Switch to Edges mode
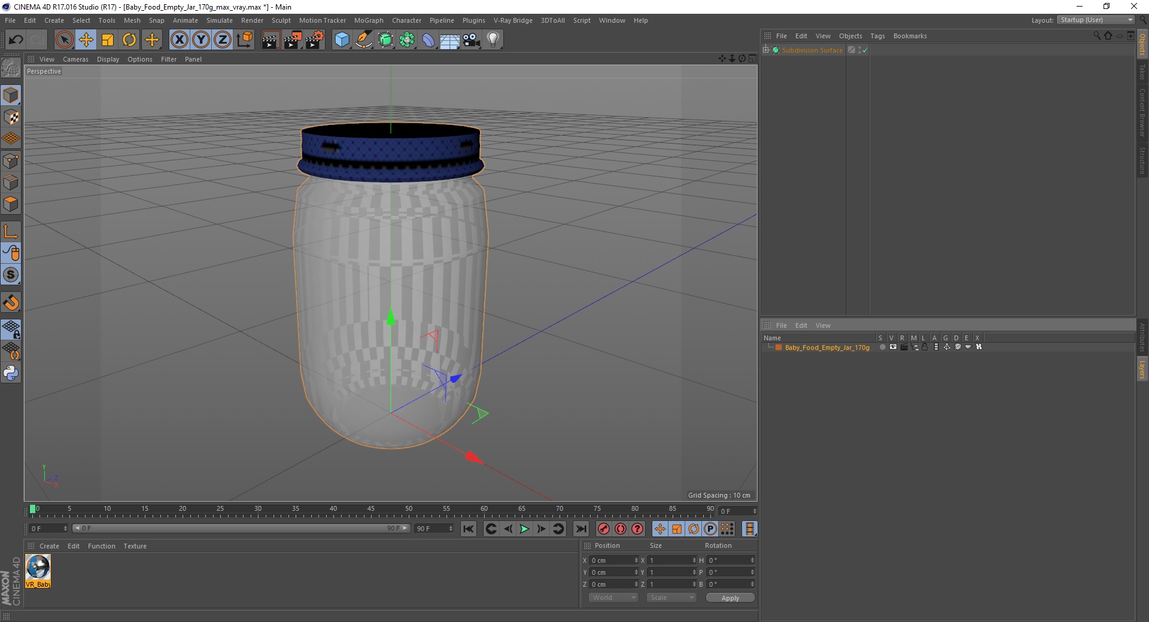This screenshot has height=622, width=1149. (x=11, y=182)
